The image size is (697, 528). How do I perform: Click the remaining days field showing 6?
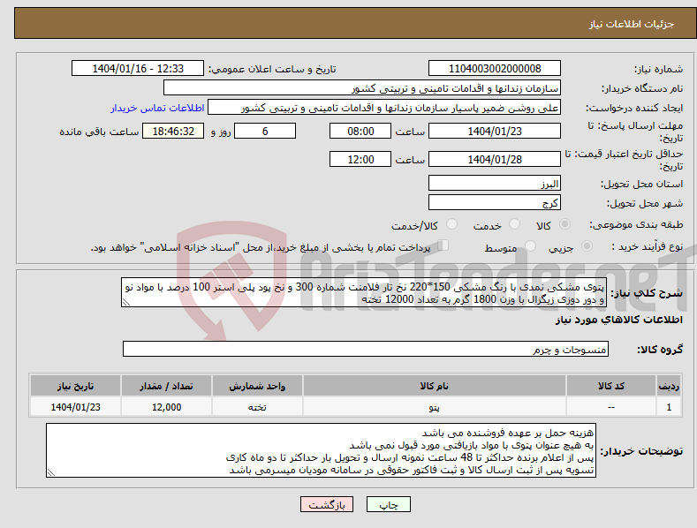pyautogui.click(x=265, y=131)
